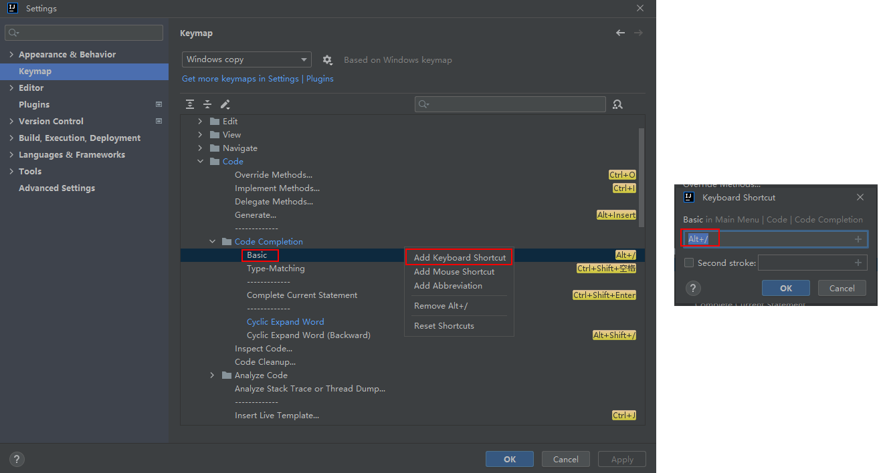This screenshot has height=473, width=887.
Task: Click the Analyze Code folder icon
Action: point(227,375)
